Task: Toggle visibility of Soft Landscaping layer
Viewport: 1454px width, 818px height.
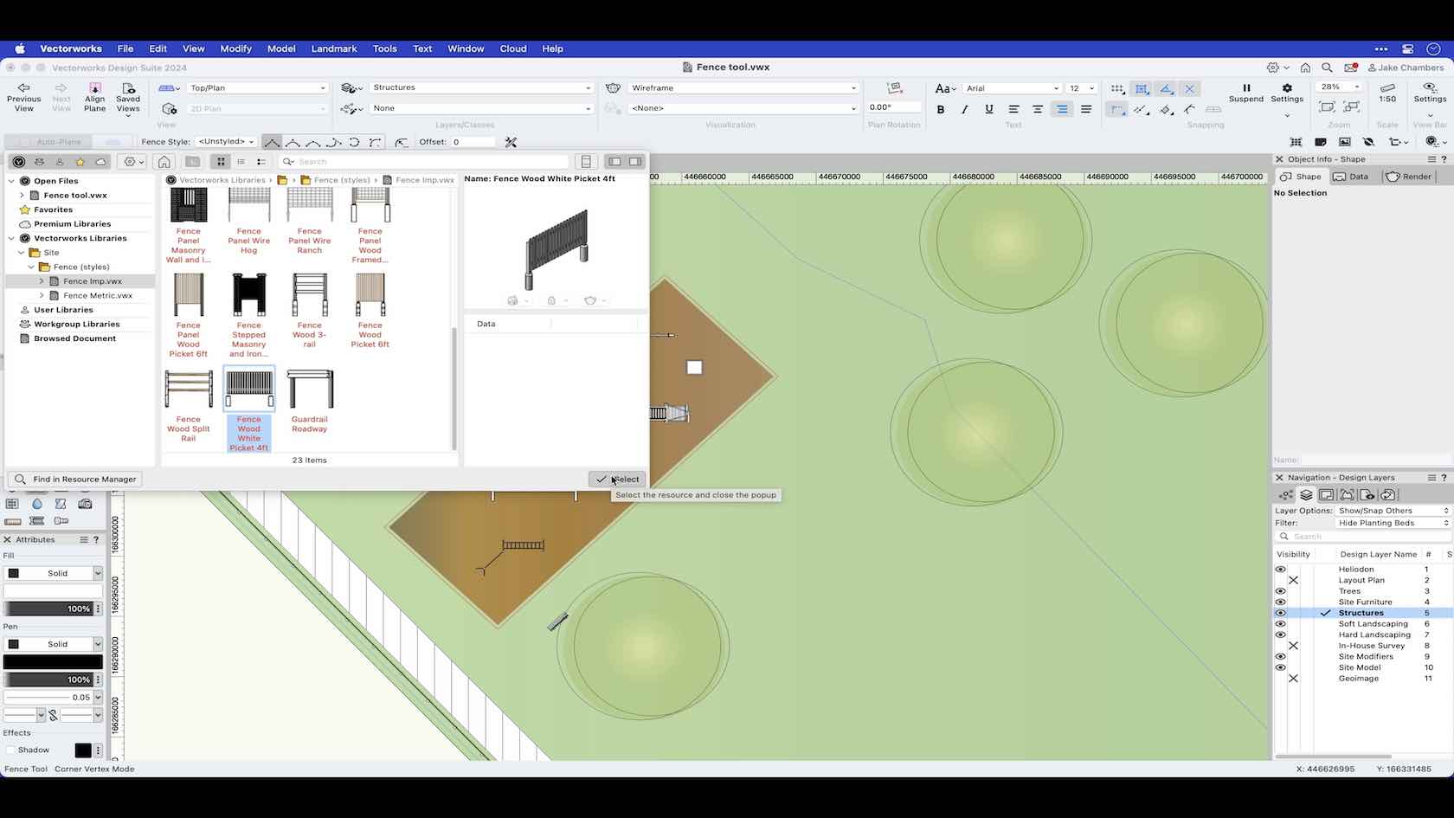Action: (1280, 624)
